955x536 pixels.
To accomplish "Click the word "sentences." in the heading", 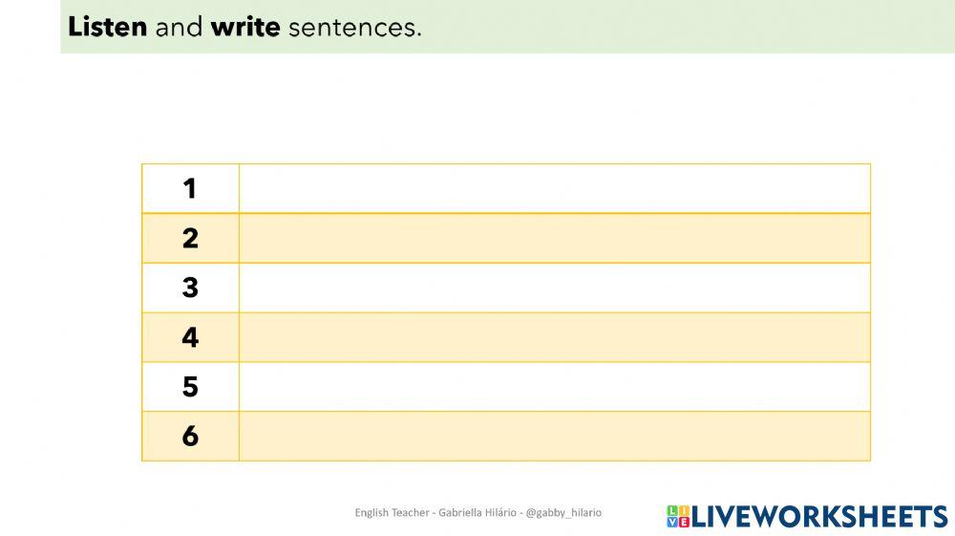I will (354, 27).
